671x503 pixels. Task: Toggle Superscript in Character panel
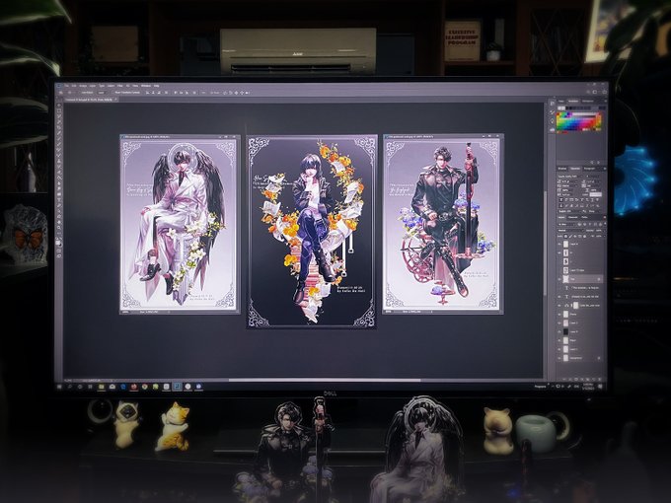tap(582, 200)
